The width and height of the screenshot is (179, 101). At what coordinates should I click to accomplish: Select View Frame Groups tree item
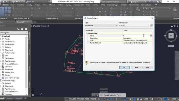pyautogui.click(x=12, y=78)
